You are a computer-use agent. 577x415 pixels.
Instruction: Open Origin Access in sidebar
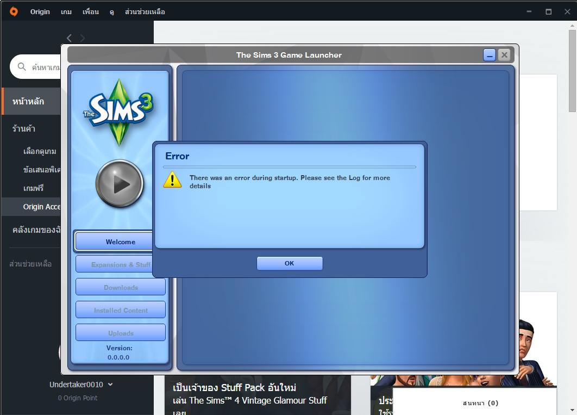point(32,207)
